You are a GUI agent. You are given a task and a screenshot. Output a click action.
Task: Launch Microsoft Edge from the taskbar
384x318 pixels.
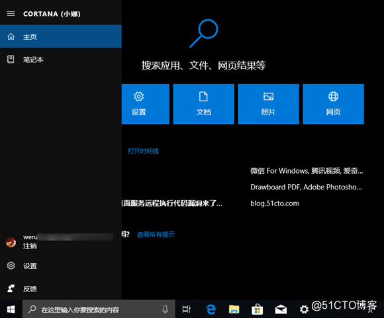211,309
